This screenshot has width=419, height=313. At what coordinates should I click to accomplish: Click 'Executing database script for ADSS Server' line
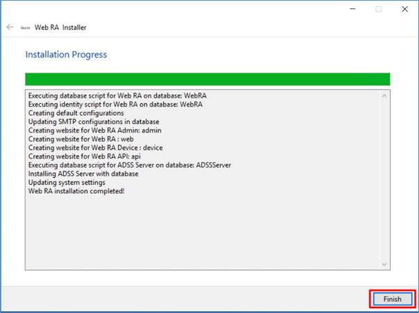point(130,166)
